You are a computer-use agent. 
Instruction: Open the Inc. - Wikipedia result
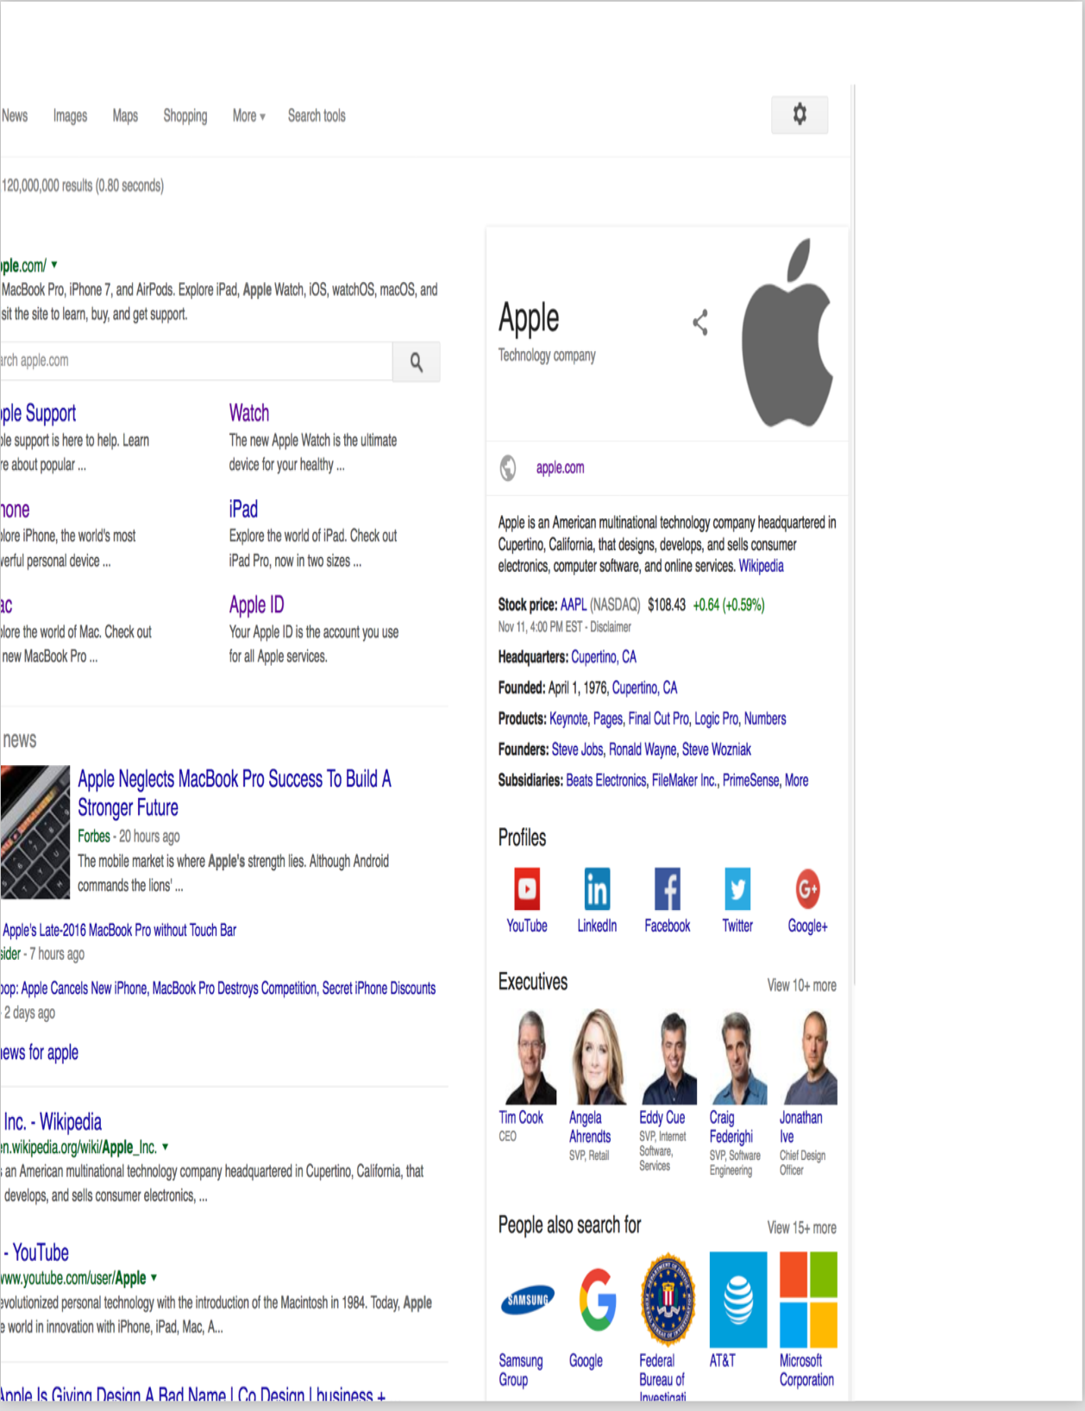click(52, 1122)
